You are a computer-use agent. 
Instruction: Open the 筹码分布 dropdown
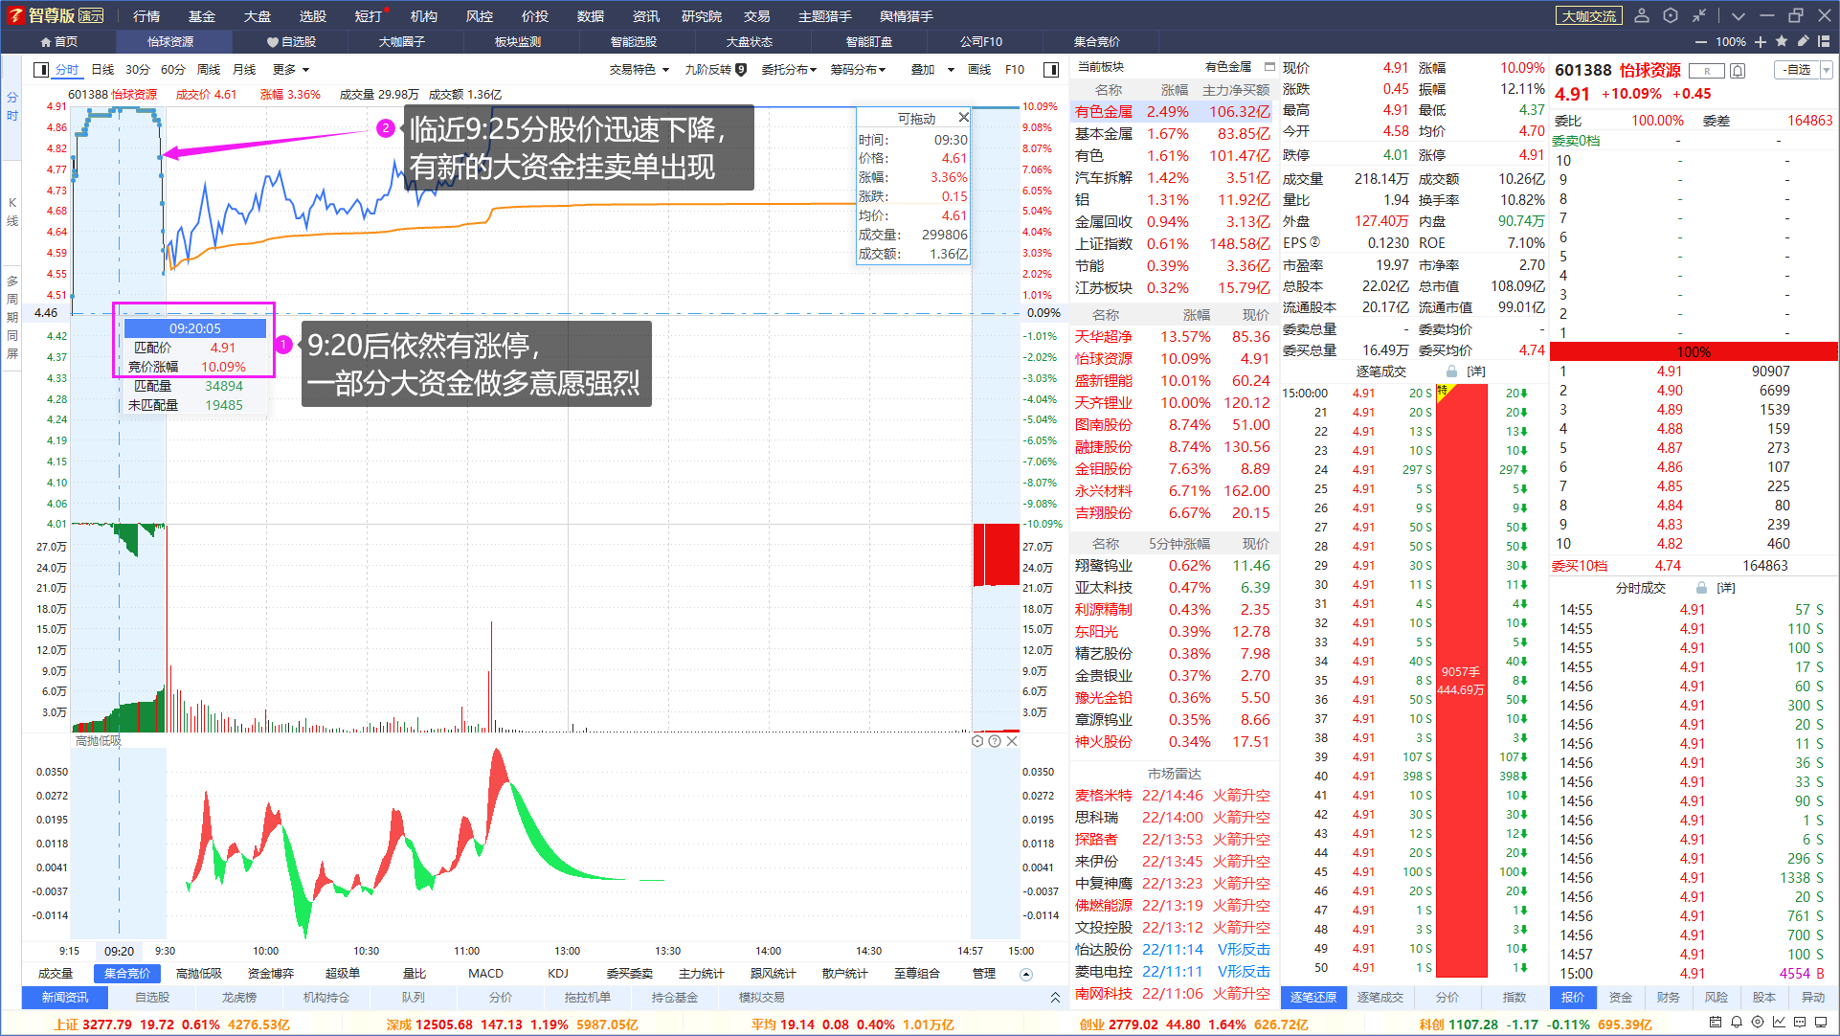tap(858, 70)
